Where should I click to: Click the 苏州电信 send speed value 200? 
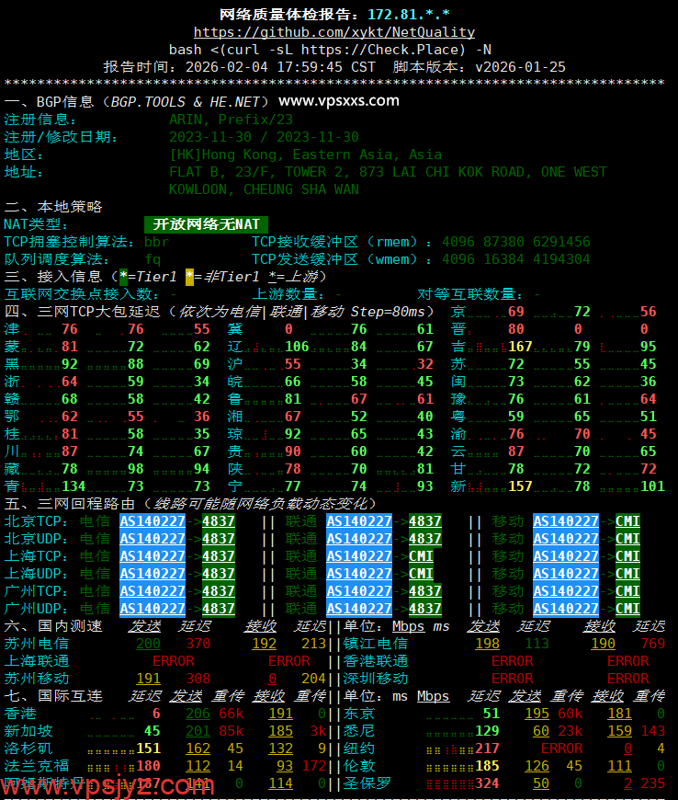pyautogui.click(x=148, y=644)
